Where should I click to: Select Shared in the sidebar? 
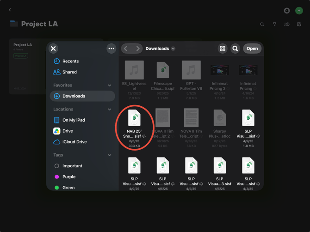tap(82, 72)
